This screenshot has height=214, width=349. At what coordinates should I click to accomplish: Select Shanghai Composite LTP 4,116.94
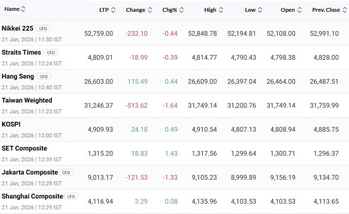100,202
